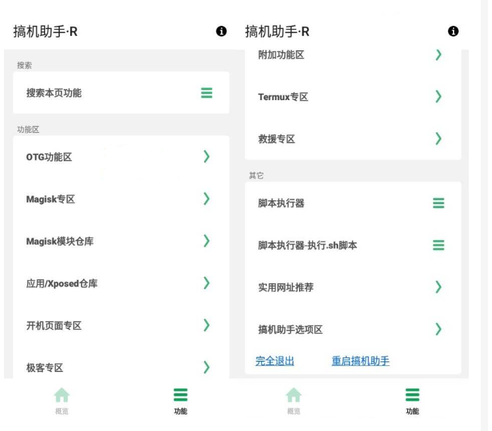Expand 附加功能区 chevron

pos(438,54)
